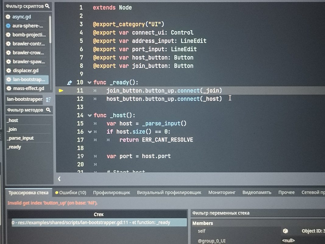Viewport: 325px width, 244px height.
Task: Click the gear icon next to async.gd
Action: point(8,17)
